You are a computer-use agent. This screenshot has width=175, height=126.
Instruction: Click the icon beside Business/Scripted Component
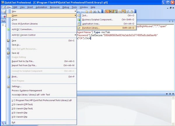pos(79,20)
